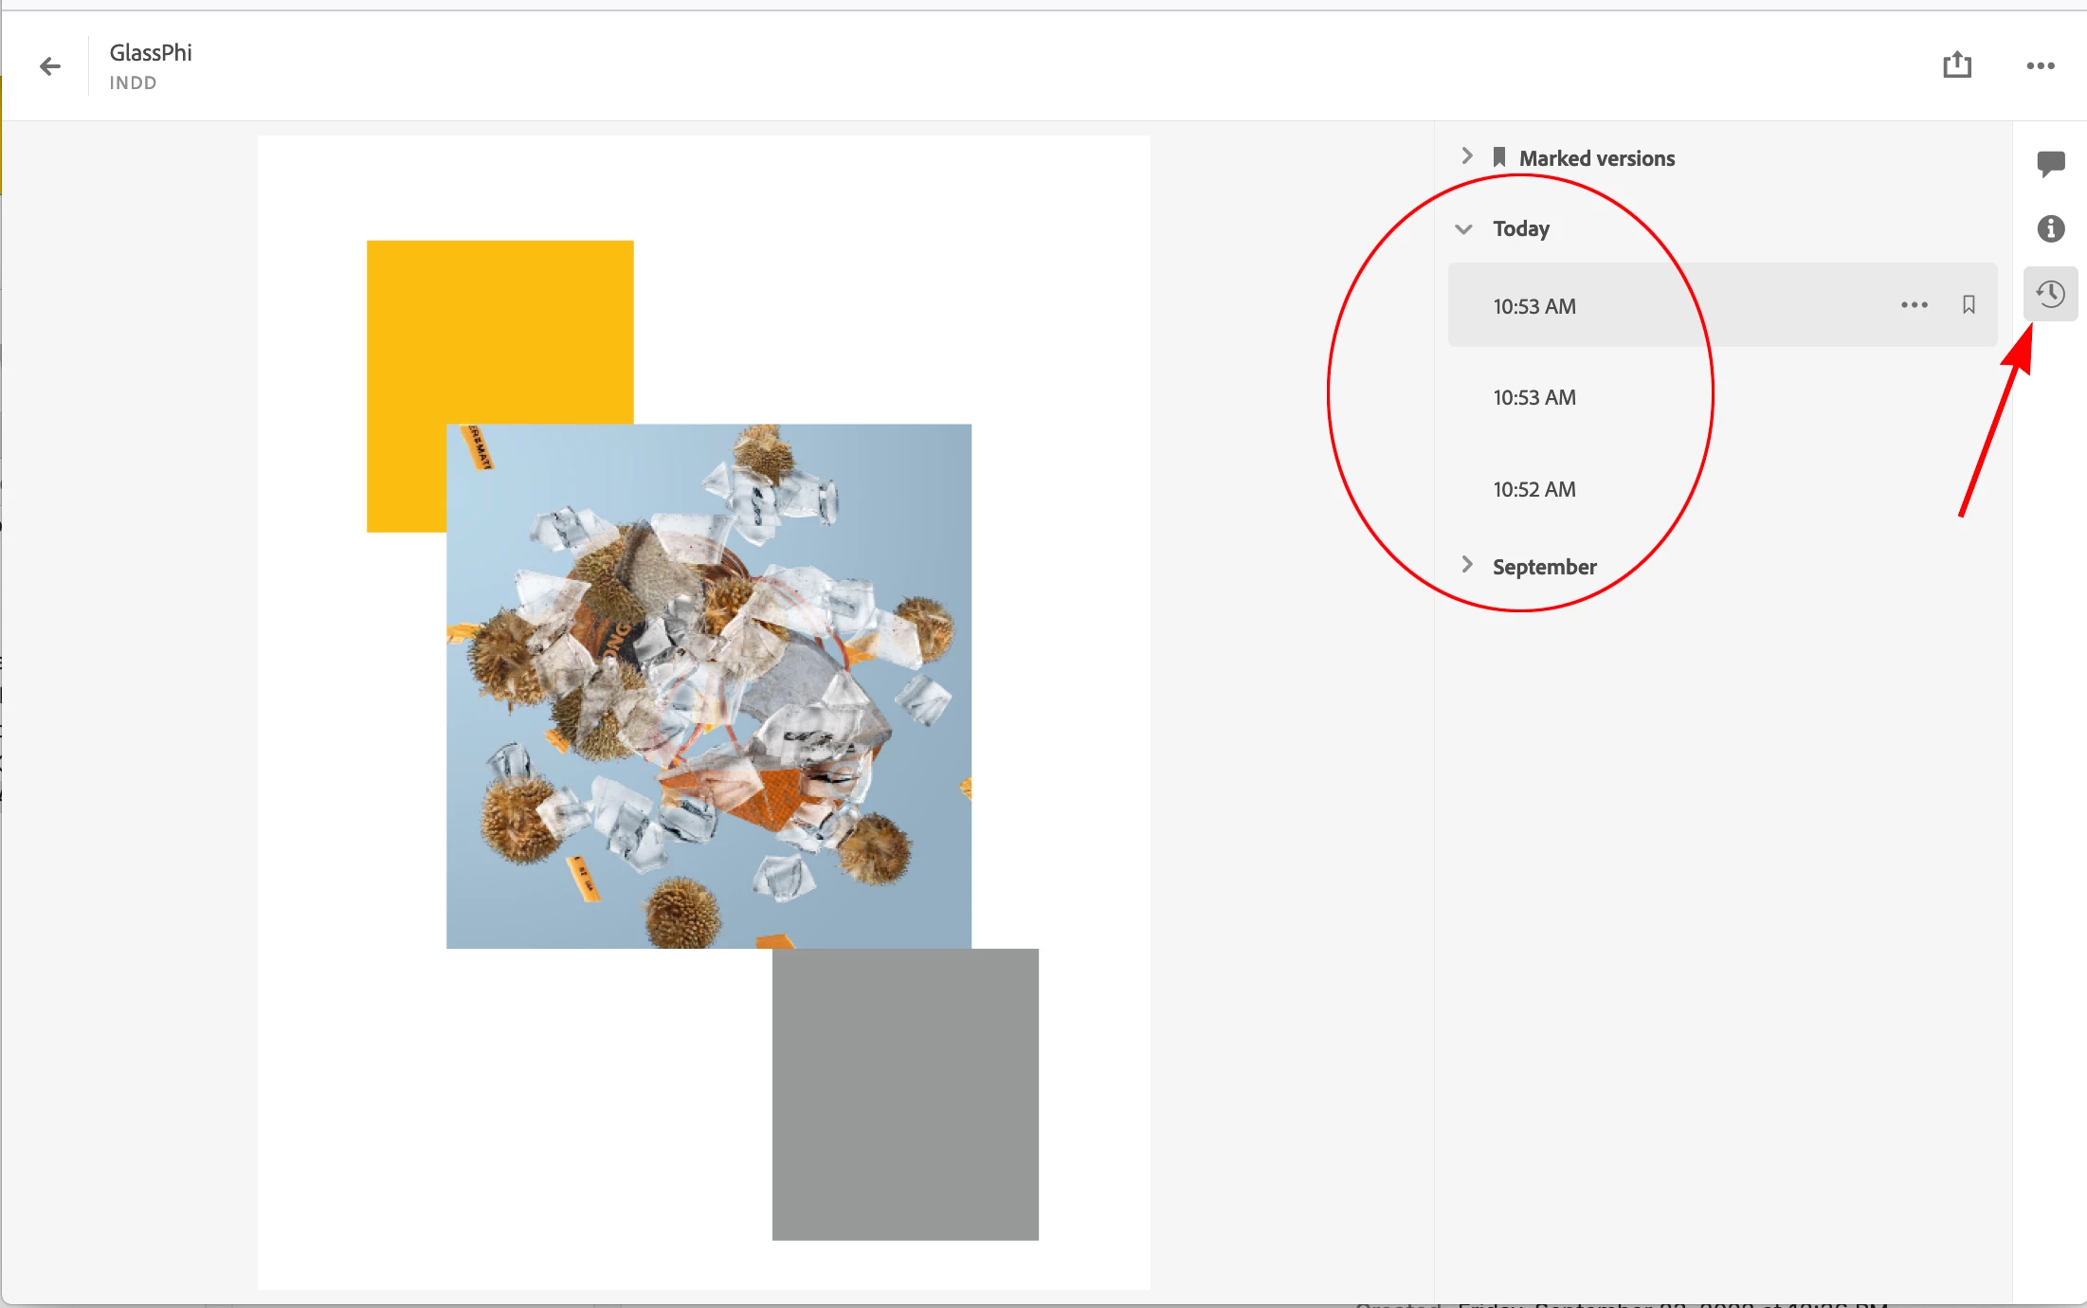
Task: Click the Marked versions bookmark icon
Action: click(x=1498, y=157)
